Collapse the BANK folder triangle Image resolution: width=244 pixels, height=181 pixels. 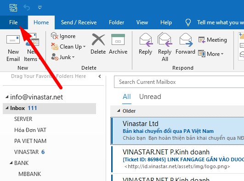[x=11, y=163]
